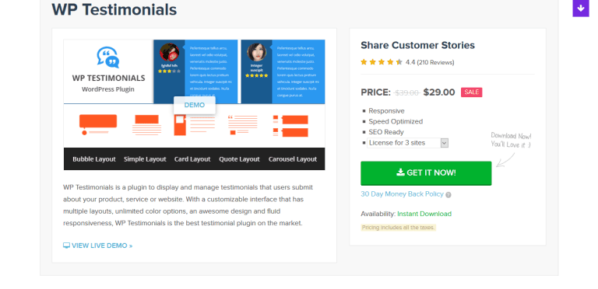The height and width of the screenshot is (289, 598).
Task: Click the DEMO overlay button
Action: point(195,105)
